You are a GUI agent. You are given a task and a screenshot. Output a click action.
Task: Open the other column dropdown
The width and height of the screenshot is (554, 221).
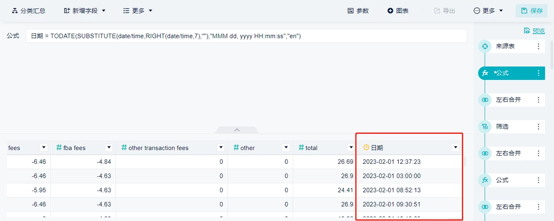(286, 148)
